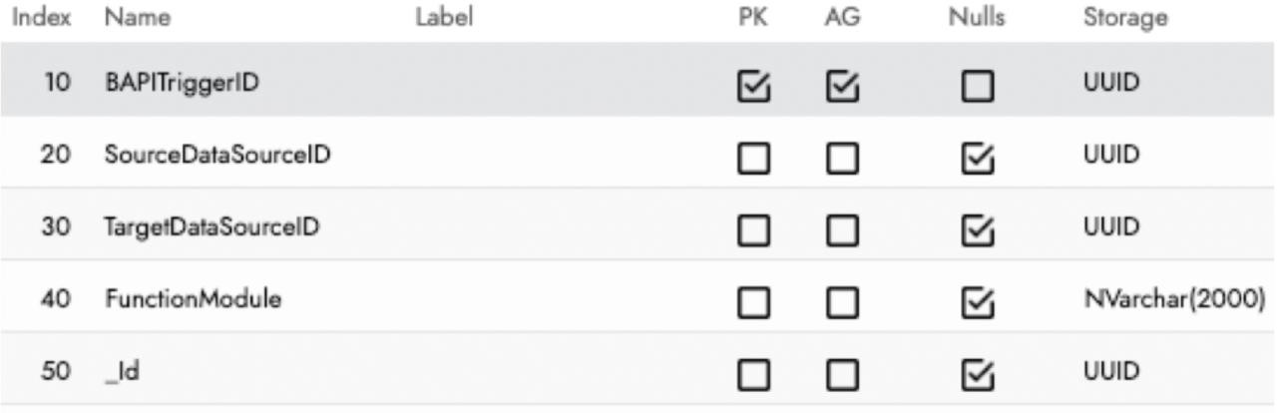
Task: Check PK box for SourceDataSourceID
Action: point(752,160)
